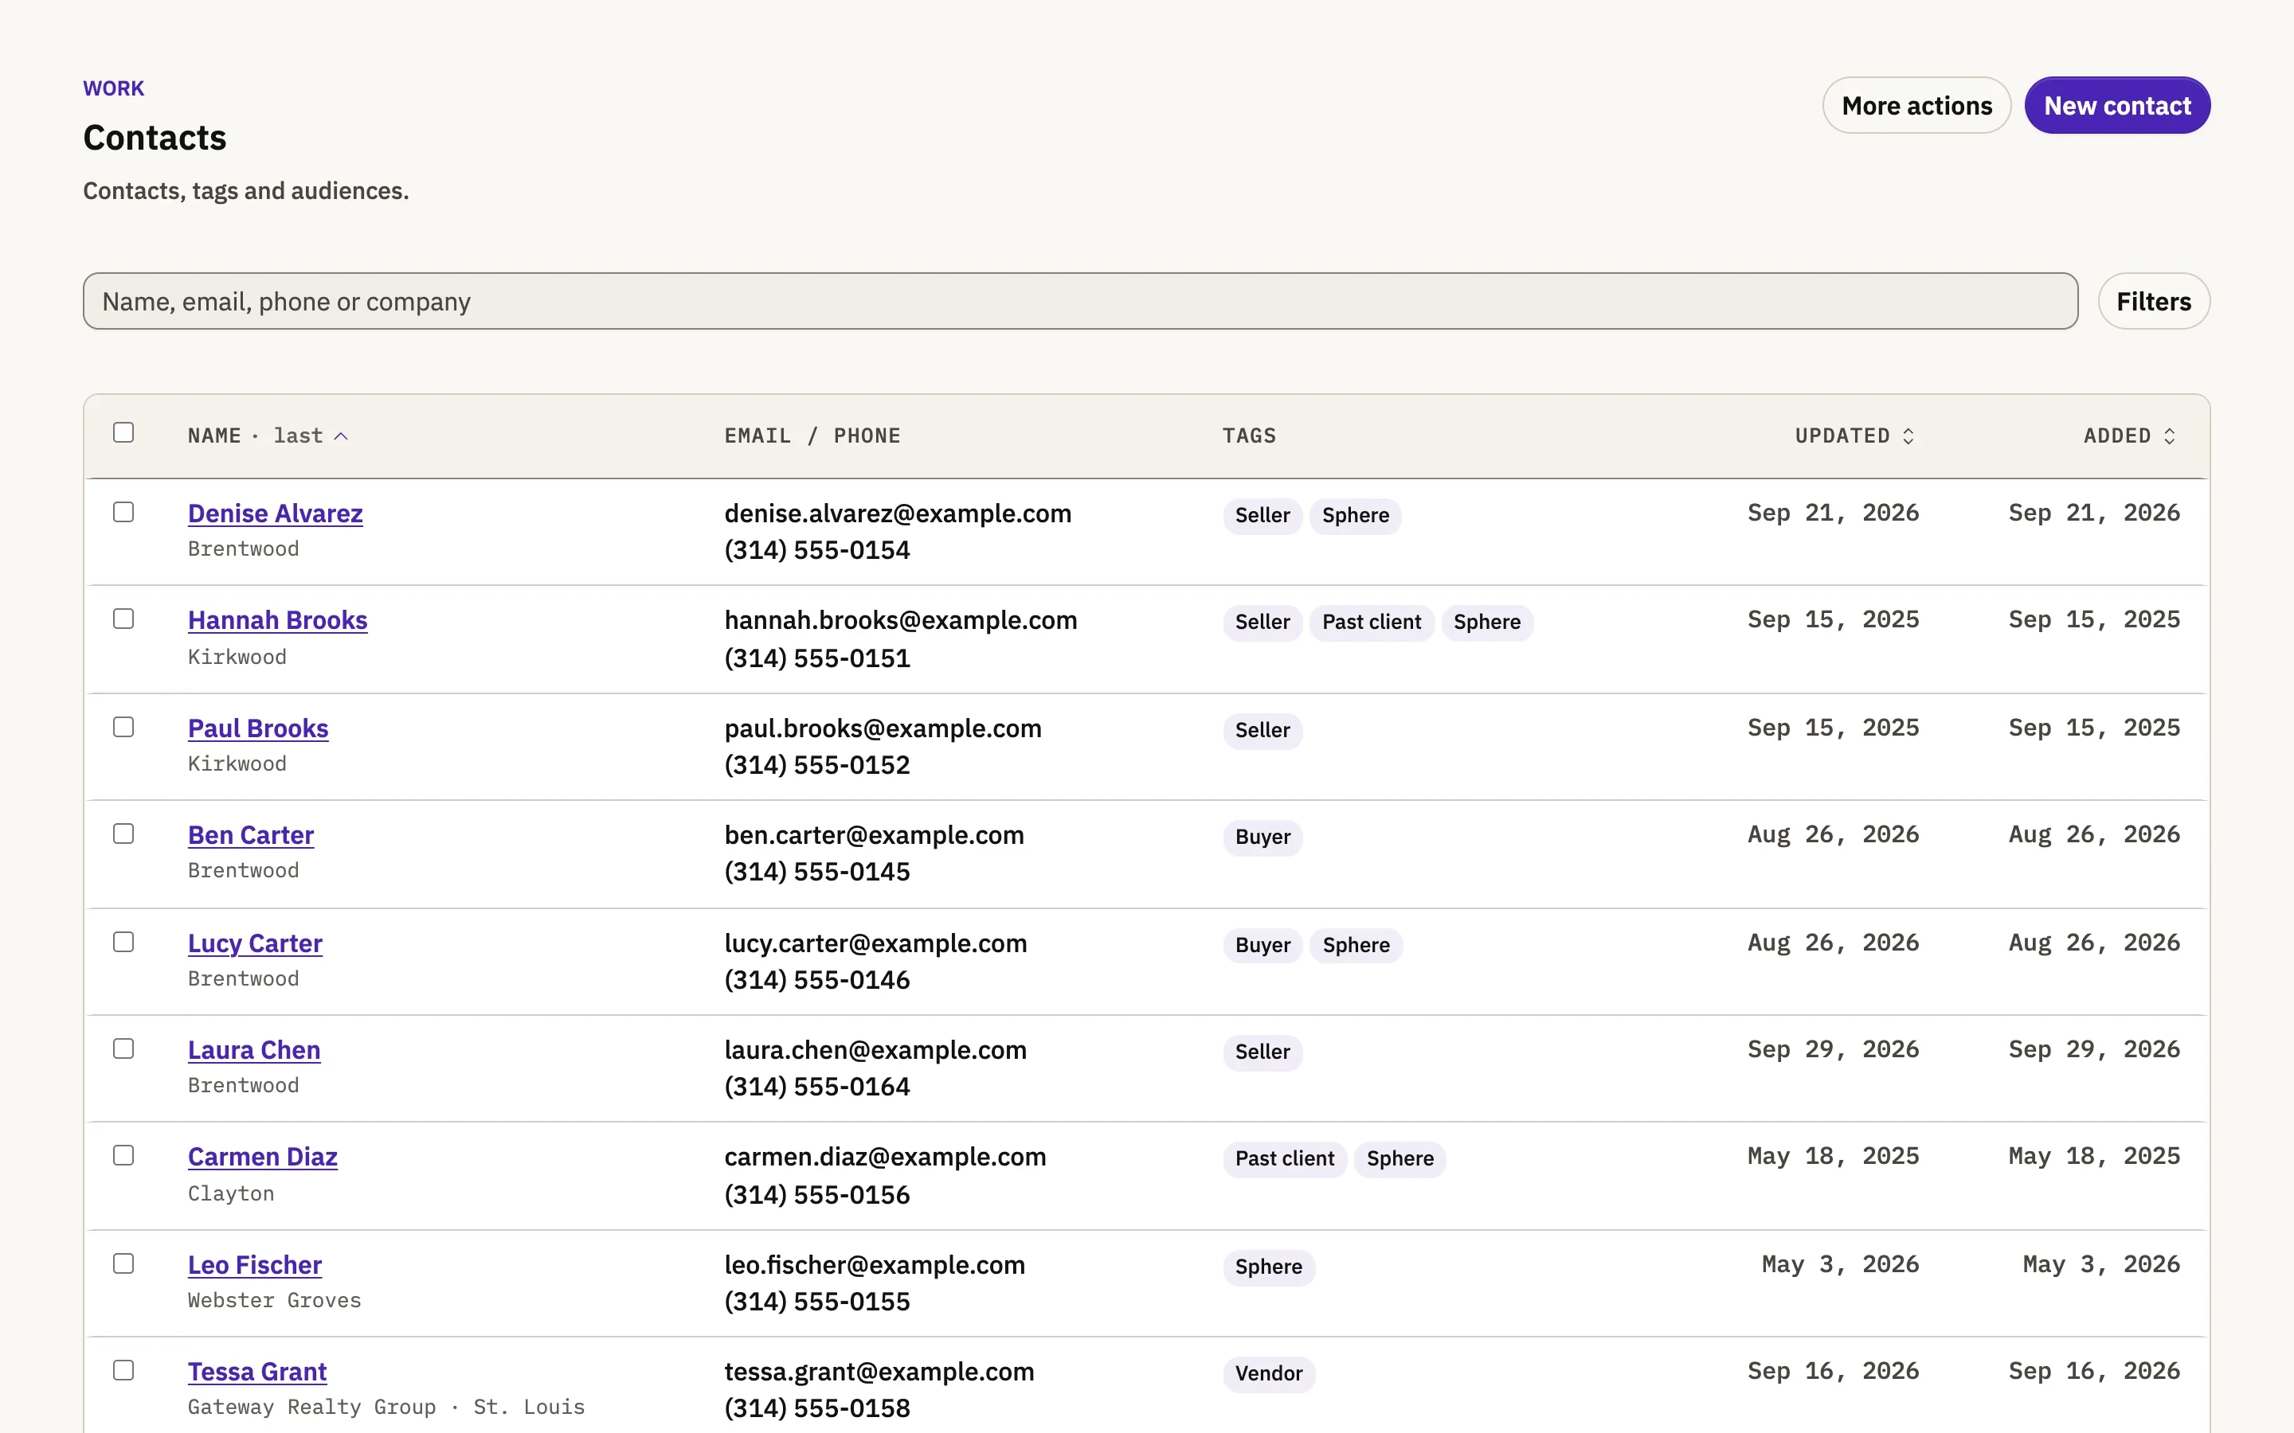Open the Filters panel
Viewport: 2294px width, 1433px height.
point(2154,302)
